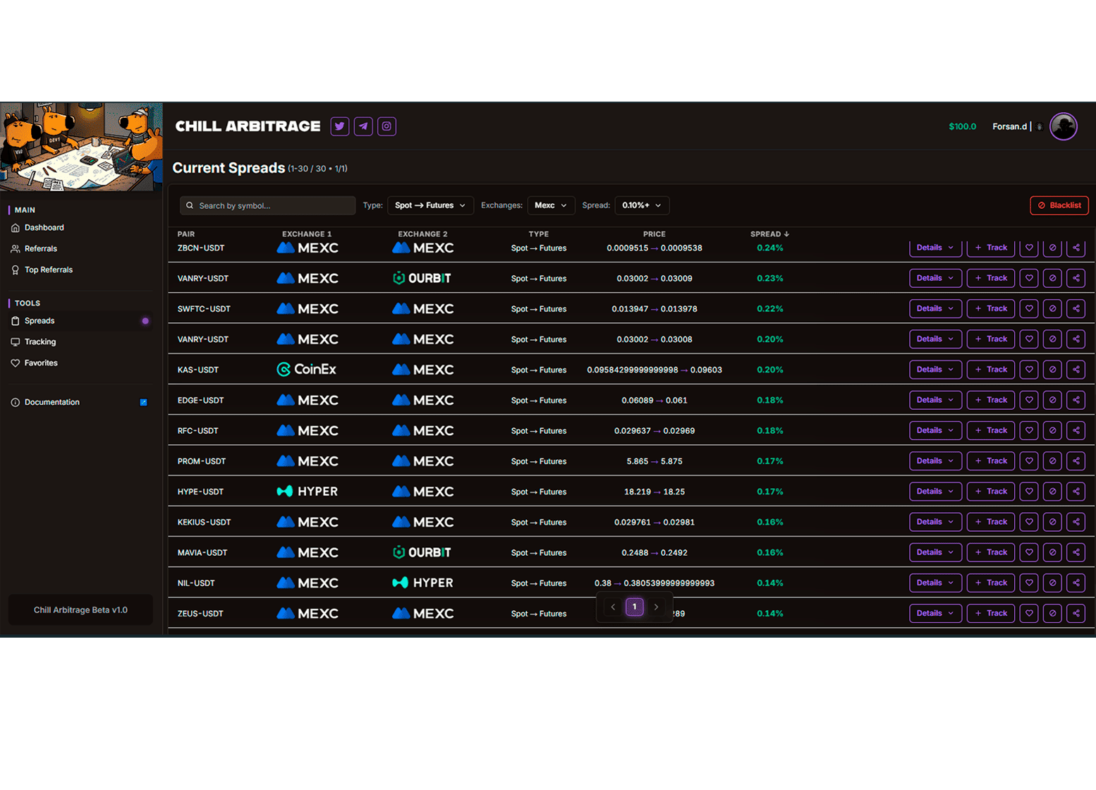The height and width of the screenshot is (790, 1096).
Task: Go to Dashboard in sidebar
Action: tap(44, 228)
